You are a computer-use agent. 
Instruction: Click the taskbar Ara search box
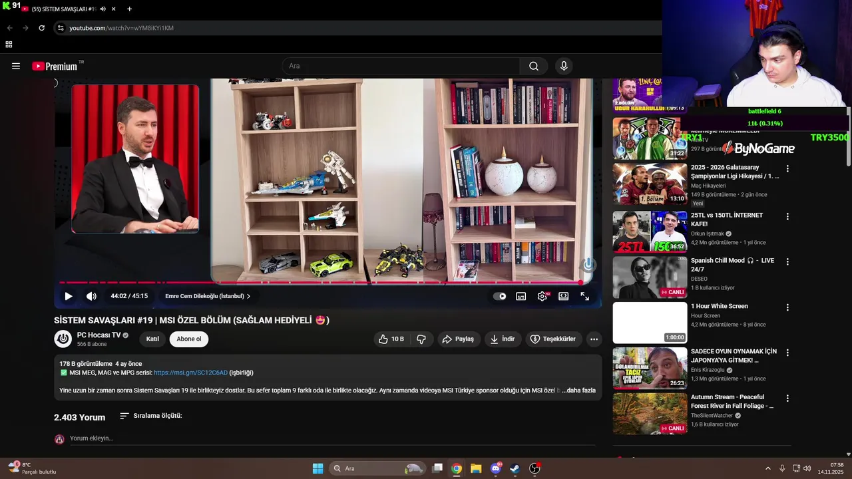[377, 468]
